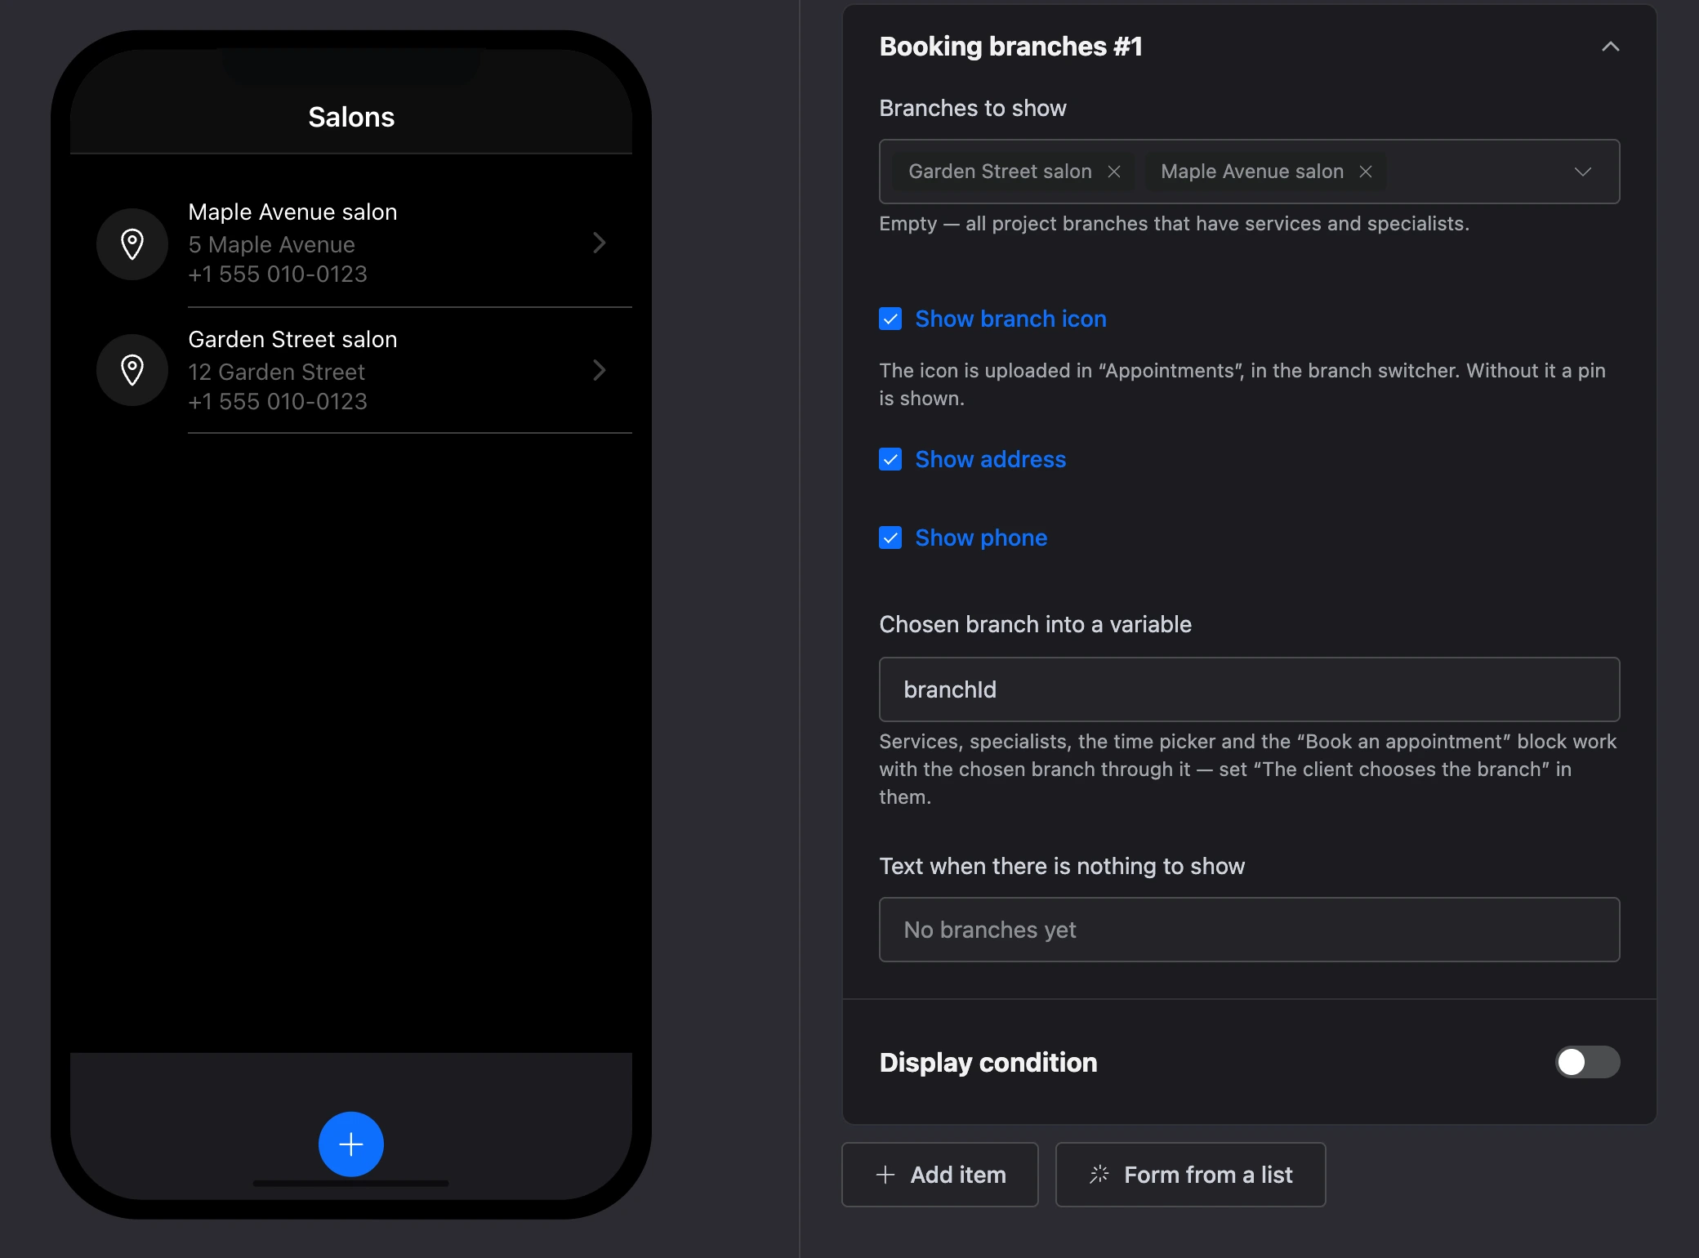This screenshot has height=1258, width=1699.
Task: Click the Maple Avenue salon pin icon
Action: tap(132, 243)
